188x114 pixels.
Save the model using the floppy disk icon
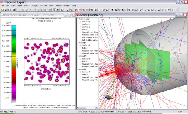click(9, 10)
